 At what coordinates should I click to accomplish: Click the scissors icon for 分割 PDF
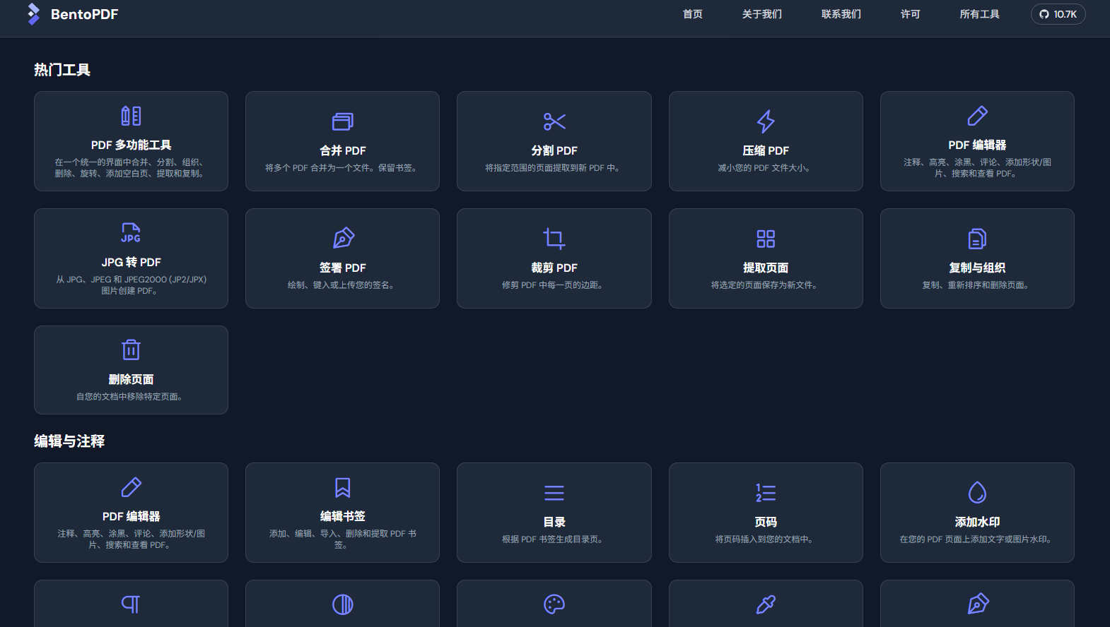[x=554, y=121]
